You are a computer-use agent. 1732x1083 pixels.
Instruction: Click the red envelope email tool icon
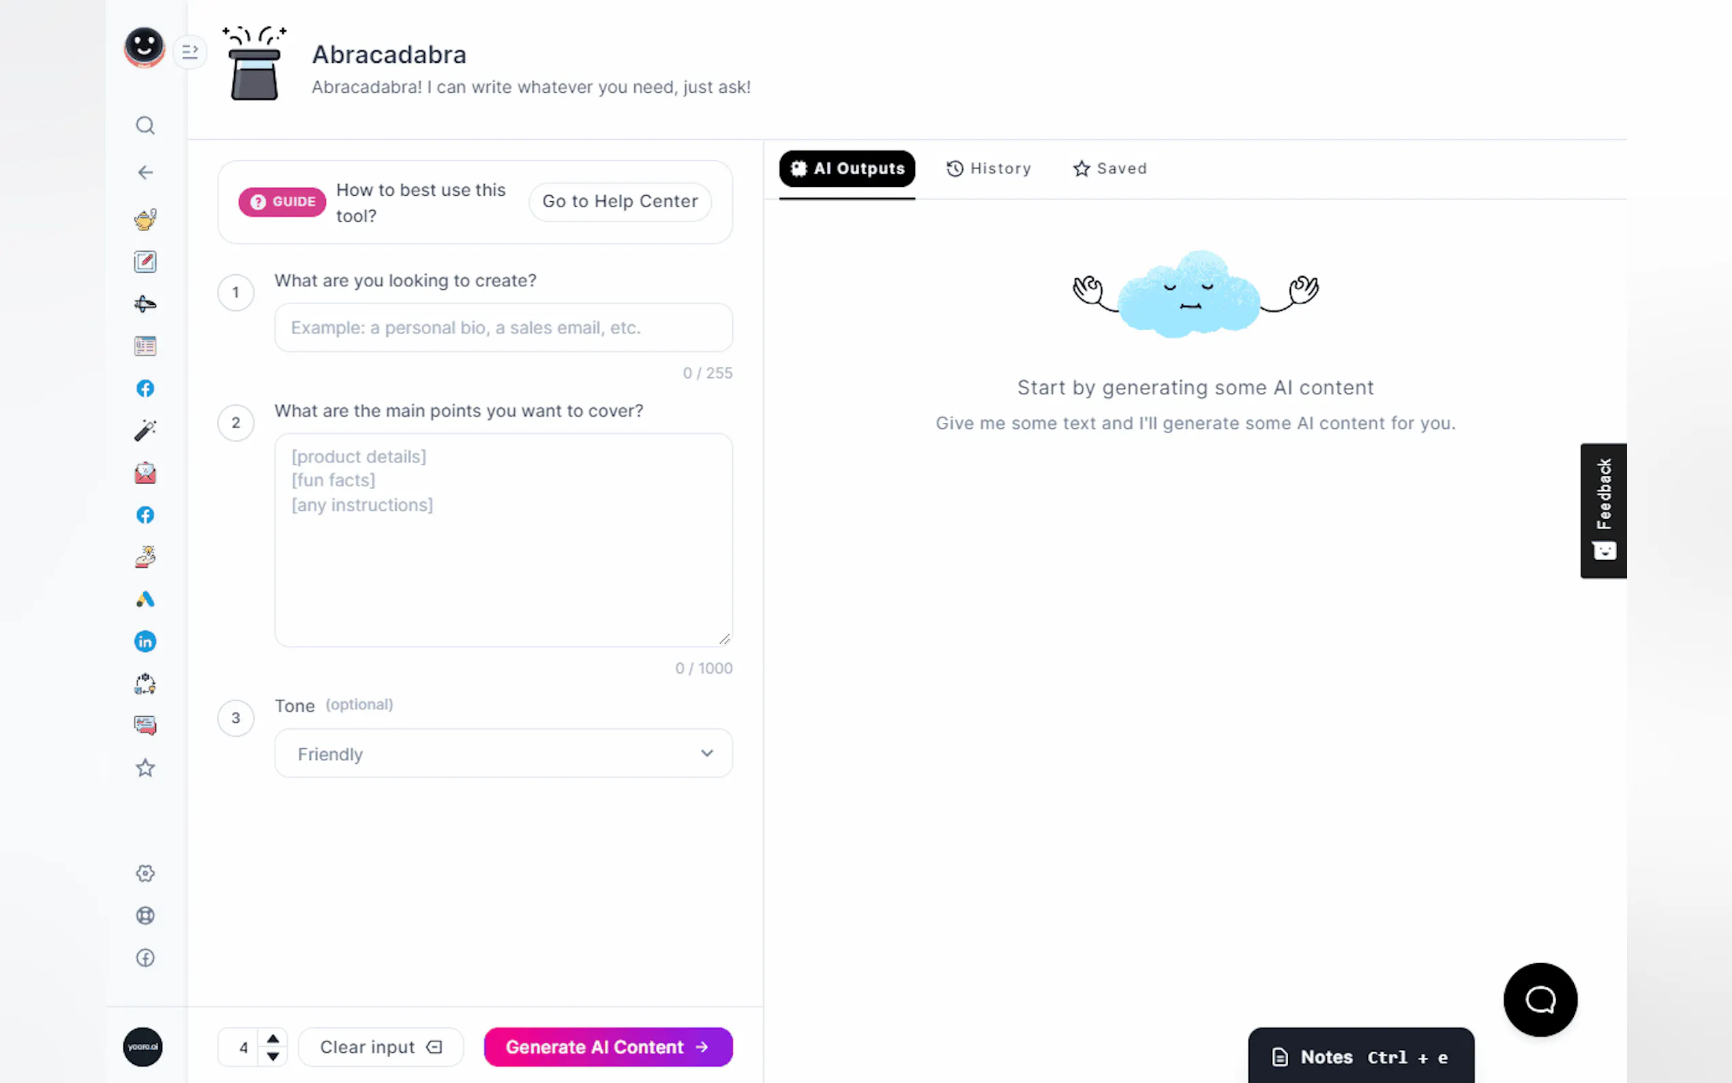click(x=145, y=473)
